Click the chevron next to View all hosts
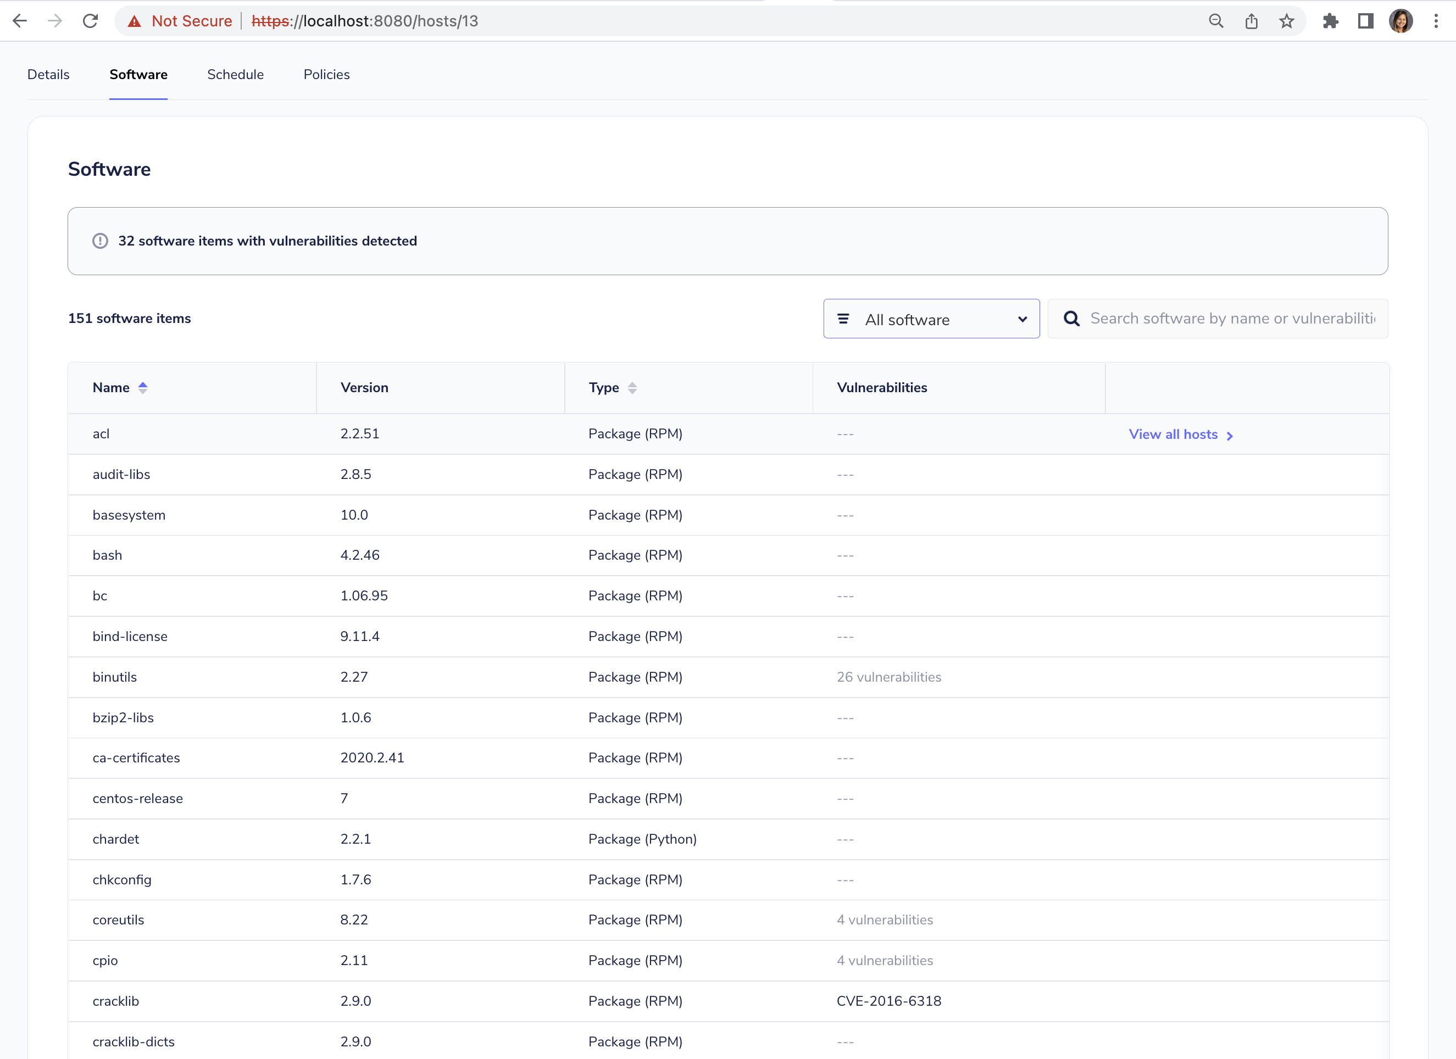This screenshot has height=1059, width=1456. point(1231,435)
